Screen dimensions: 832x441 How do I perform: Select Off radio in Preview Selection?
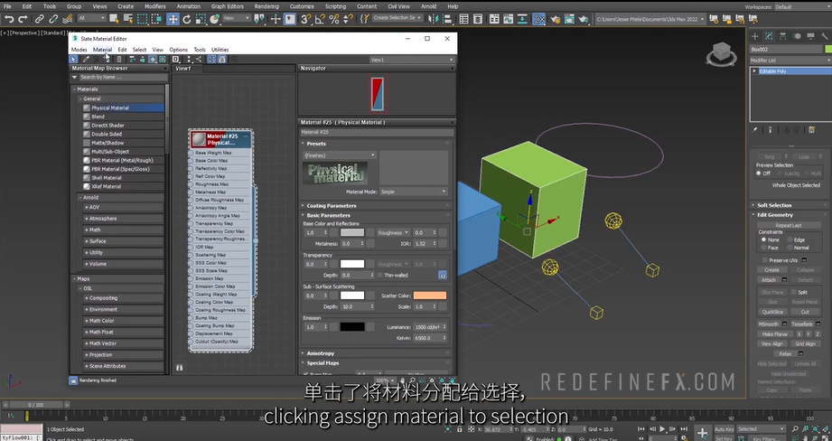[760, 174]
